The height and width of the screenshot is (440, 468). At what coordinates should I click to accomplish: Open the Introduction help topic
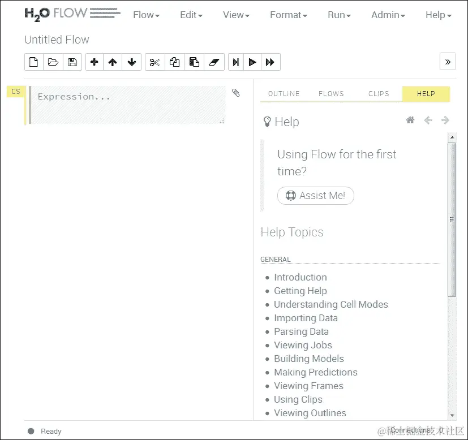(300, 277)
